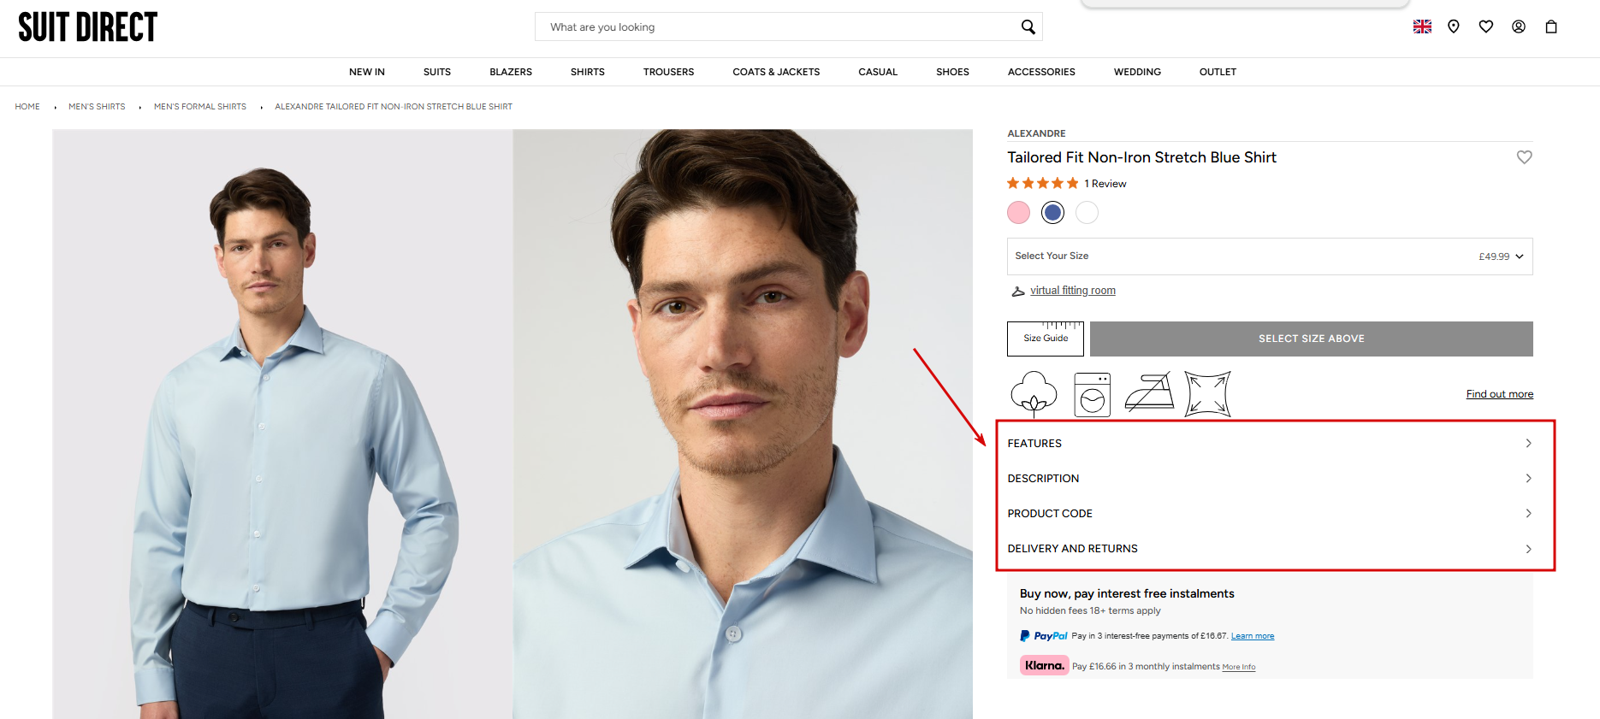Expand the Features section
Screen dimensions: 1600x719
click(x=1269, y=444)
